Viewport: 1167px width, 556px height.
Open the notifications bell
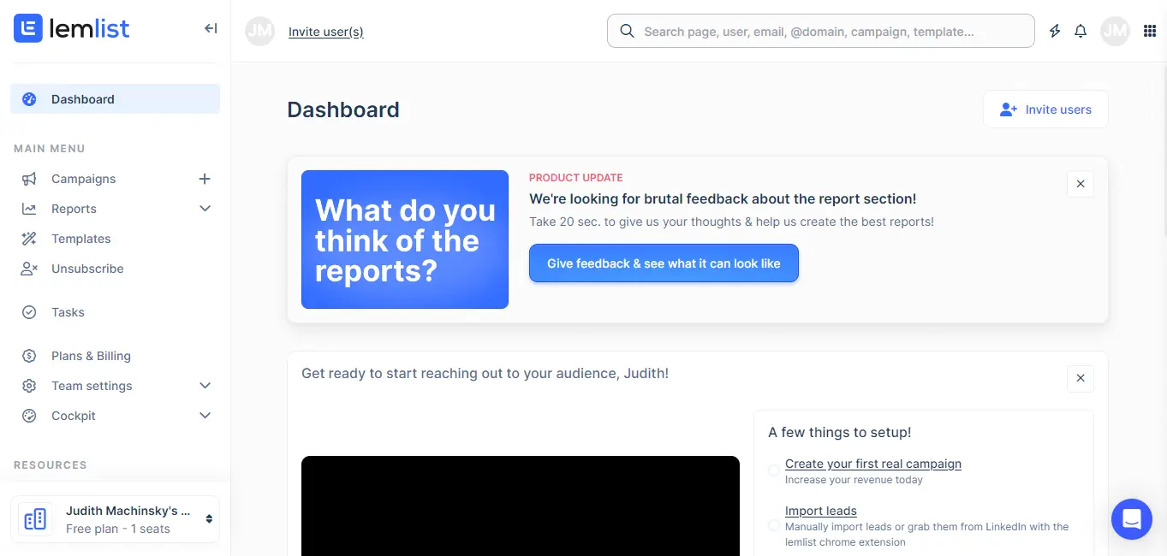tap(1081, 32)
